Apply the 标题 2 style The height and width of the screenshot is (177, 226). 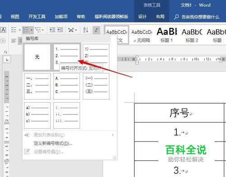tap(192, 36)
